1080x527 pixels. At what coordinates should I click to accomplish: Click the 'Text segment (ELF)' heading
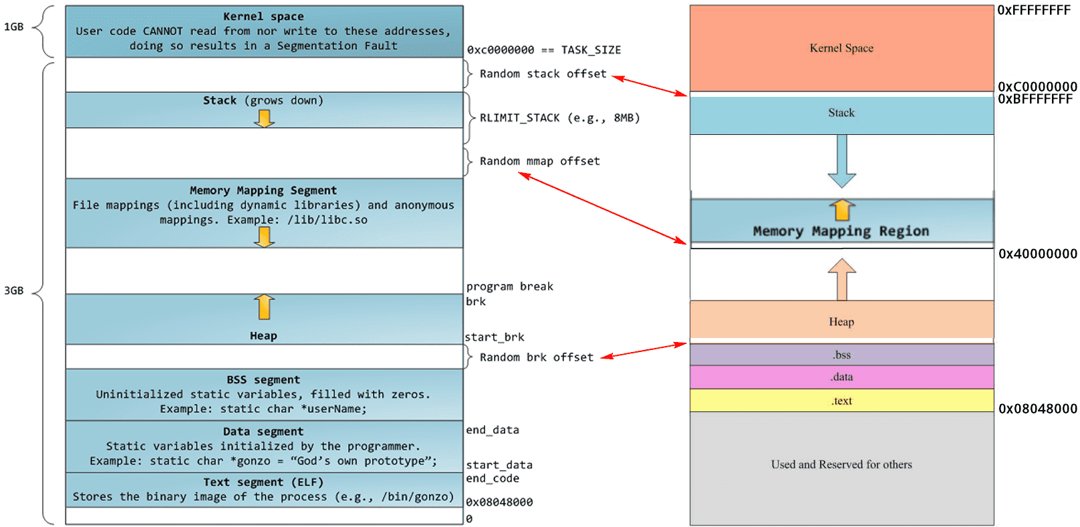(x=263, y=482)
